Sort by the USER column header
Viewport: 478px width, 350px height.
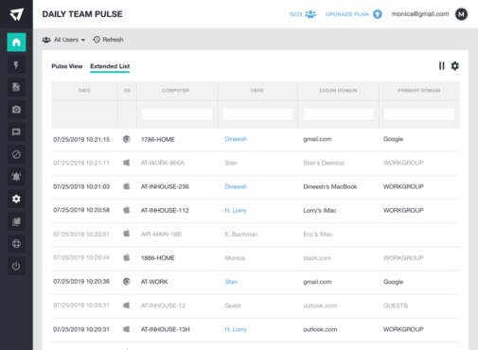click(257, 91)
